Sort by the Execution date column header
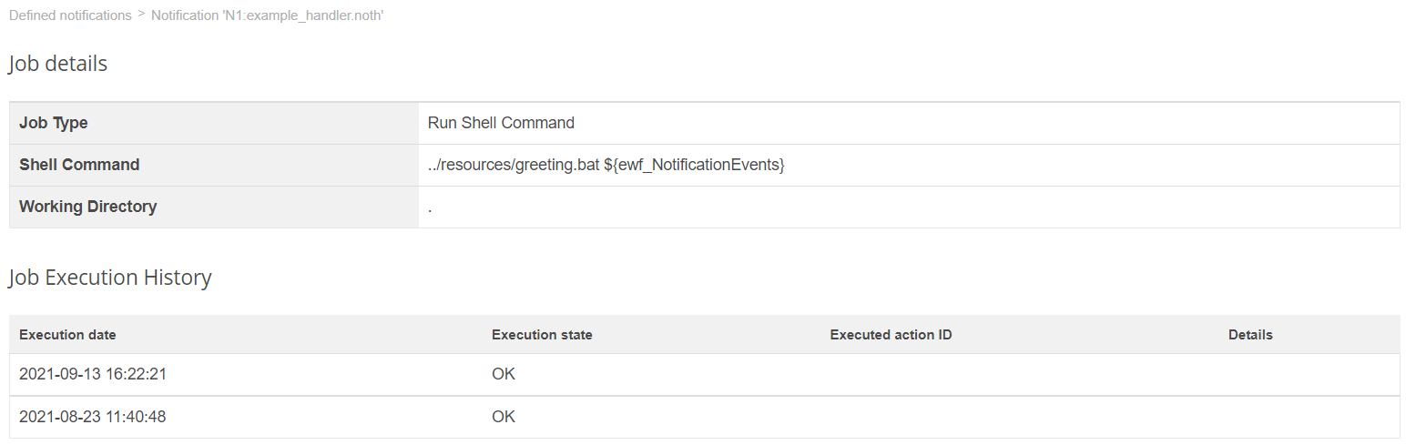This screenshot has height=445, width=1406. (x=67, y=335)
